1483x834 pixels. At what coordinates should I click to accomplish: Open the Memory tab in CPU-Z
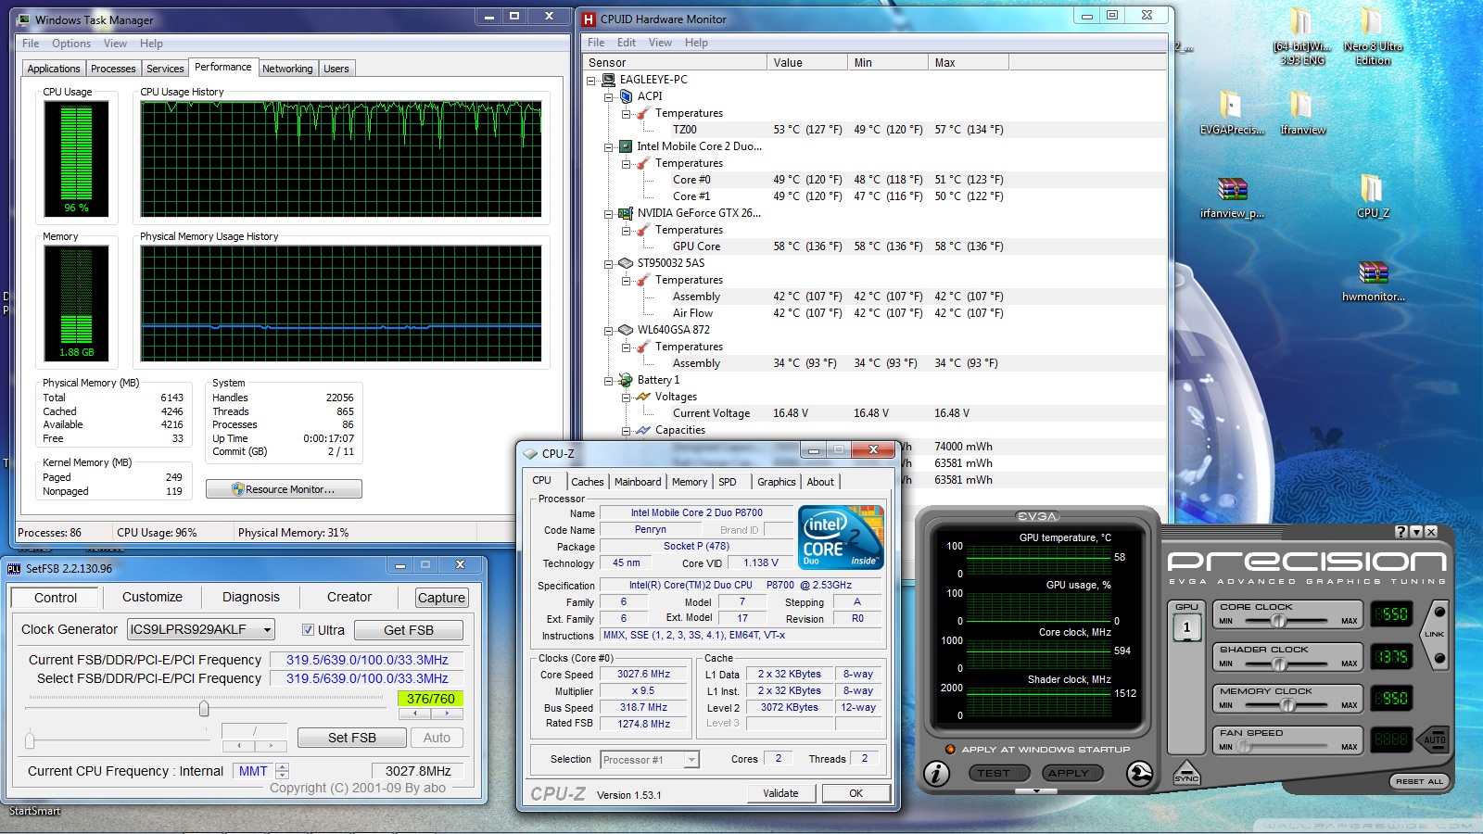click(690, 482)
